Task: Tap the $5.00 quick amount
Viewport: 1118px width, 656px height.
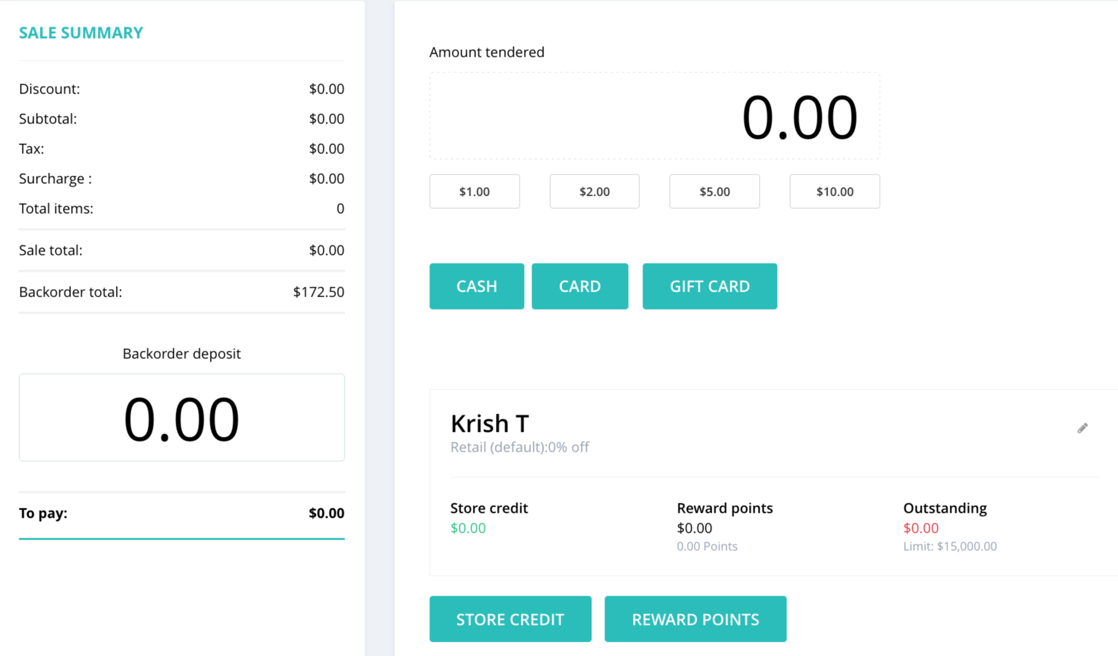Action: pos(714,191)
